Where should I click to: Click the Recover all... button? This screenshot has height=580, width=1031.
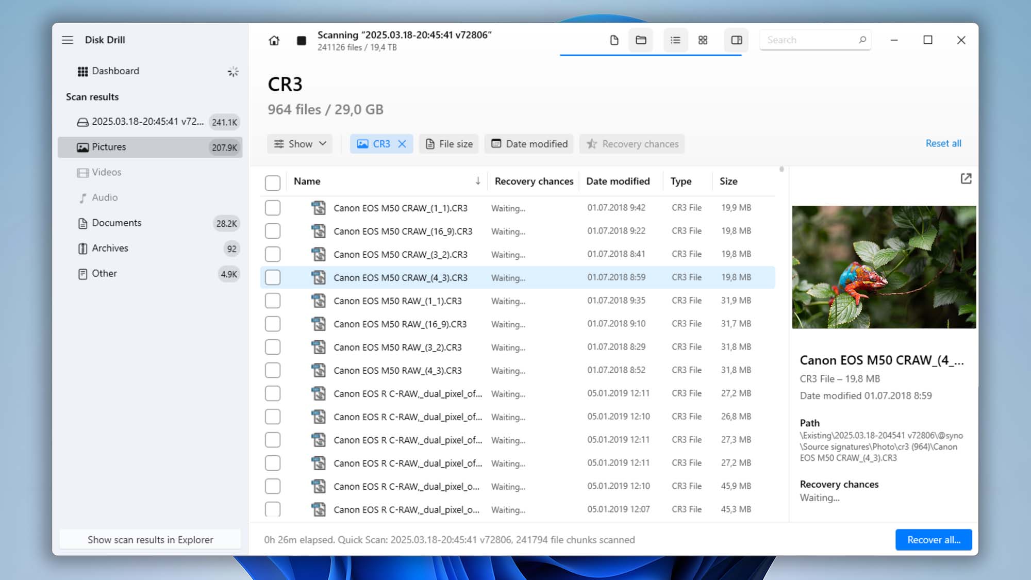[934, 540]
